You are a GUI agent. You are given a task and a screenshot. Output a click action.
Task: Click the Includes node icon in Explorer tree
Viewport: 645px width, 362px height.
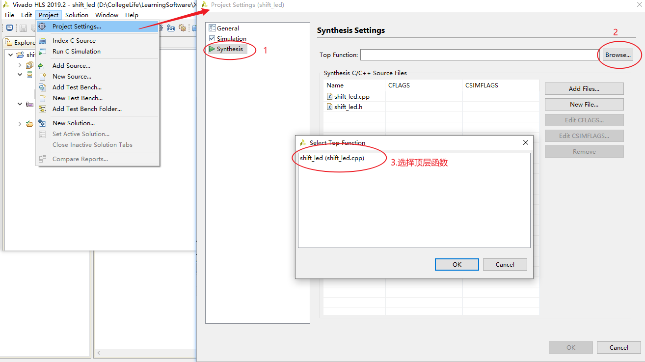tap(29, 65)
